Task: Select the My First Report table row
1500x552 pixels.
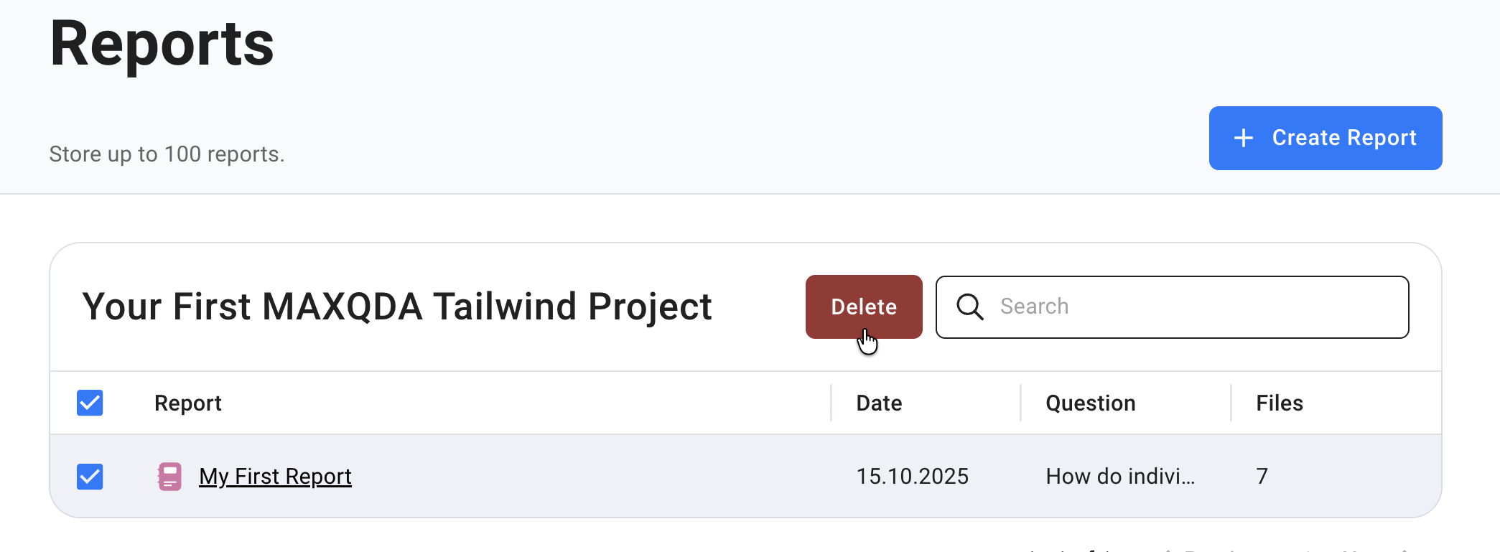Action: point(574,476)
